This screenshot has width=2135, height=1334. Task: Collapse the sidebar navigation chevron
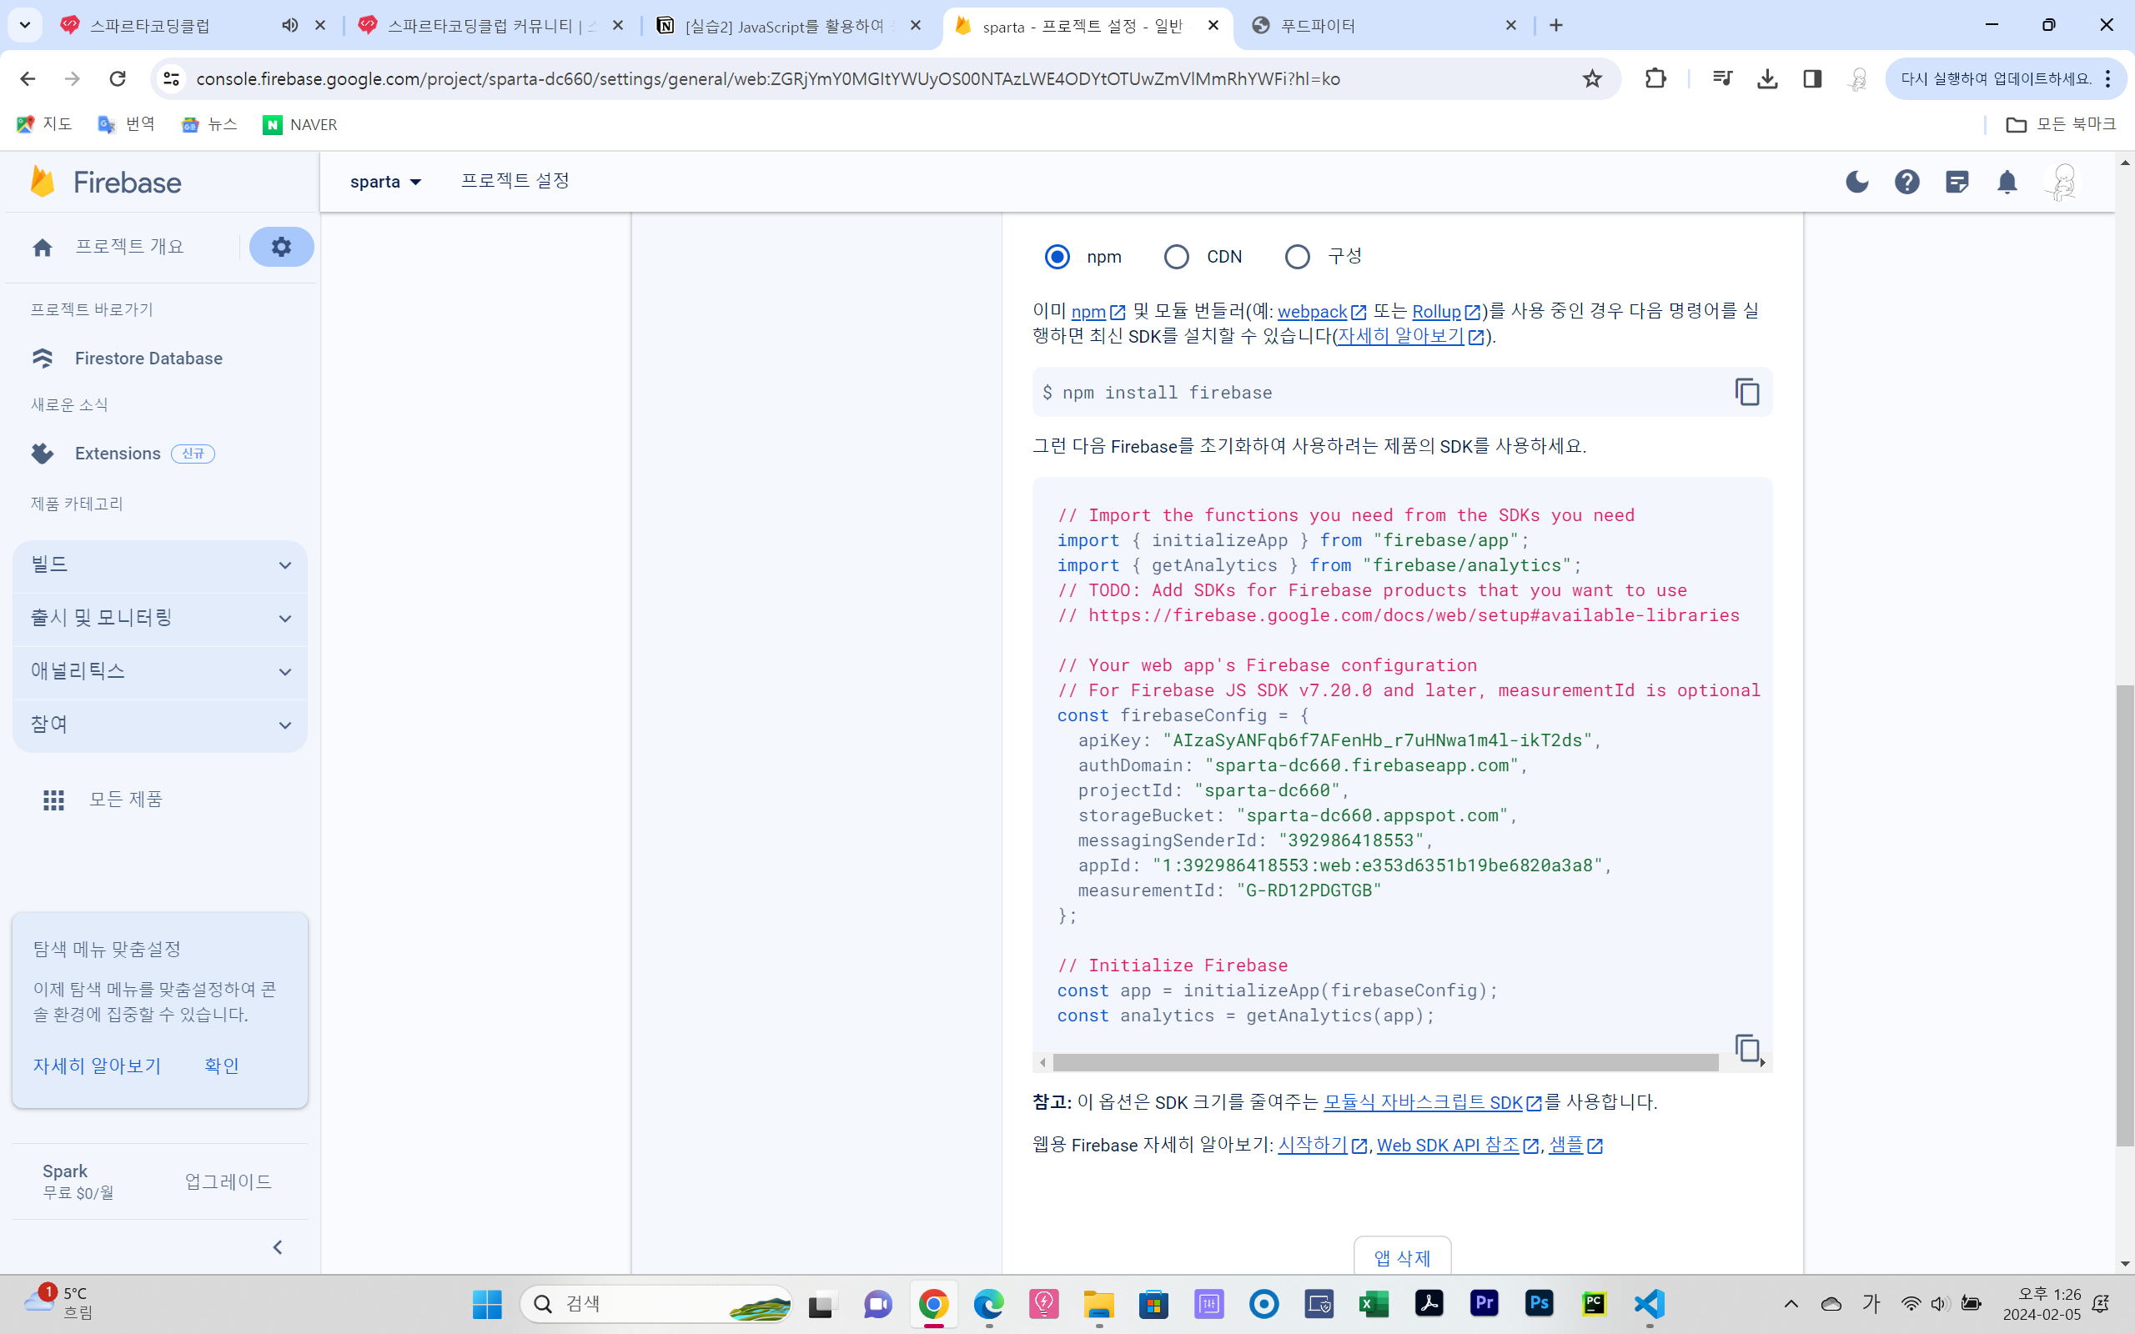point(278,1246)
